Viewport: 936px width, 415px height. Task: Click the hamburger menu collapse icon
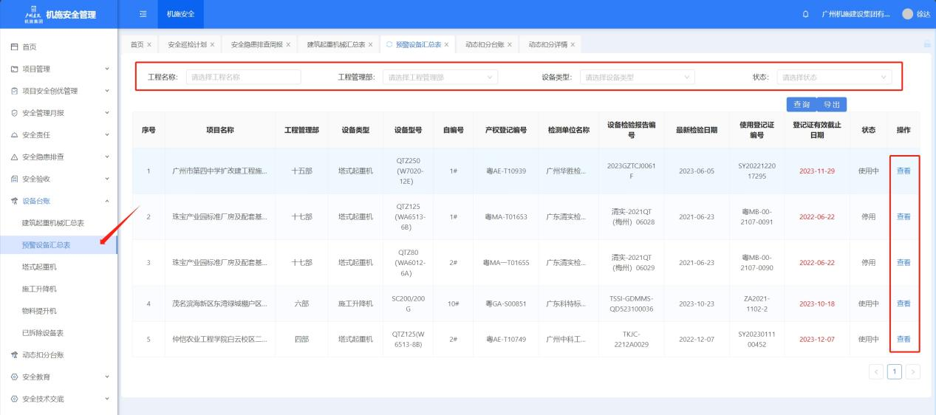pyautogui.click(x=143, y=14)
